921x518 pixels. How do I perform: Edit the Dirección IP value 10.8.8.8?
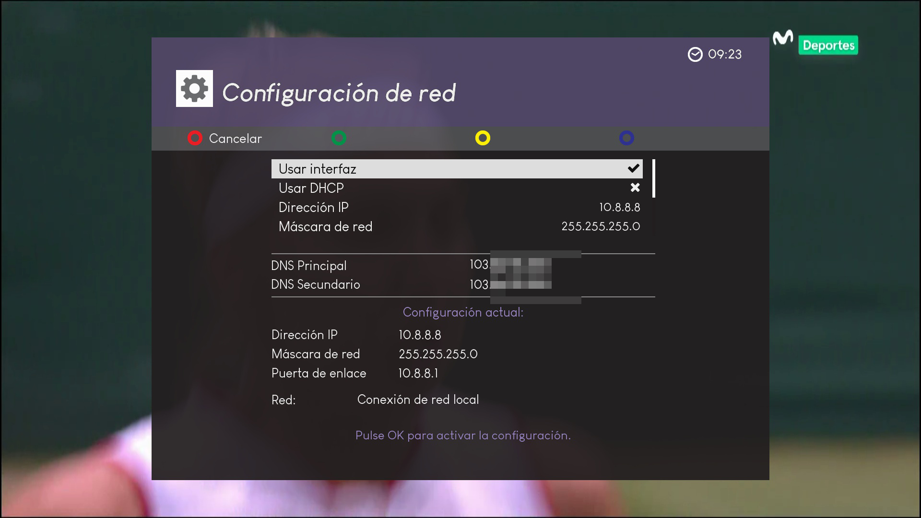(619, 207)
